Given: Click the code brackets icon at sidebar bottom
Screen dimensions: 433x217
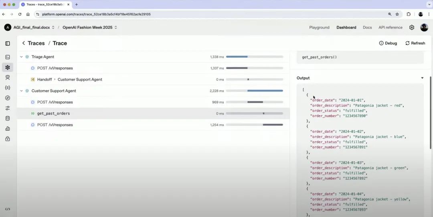Looking at the screenshot, I should pyautogui.click(x=8, y=209).
